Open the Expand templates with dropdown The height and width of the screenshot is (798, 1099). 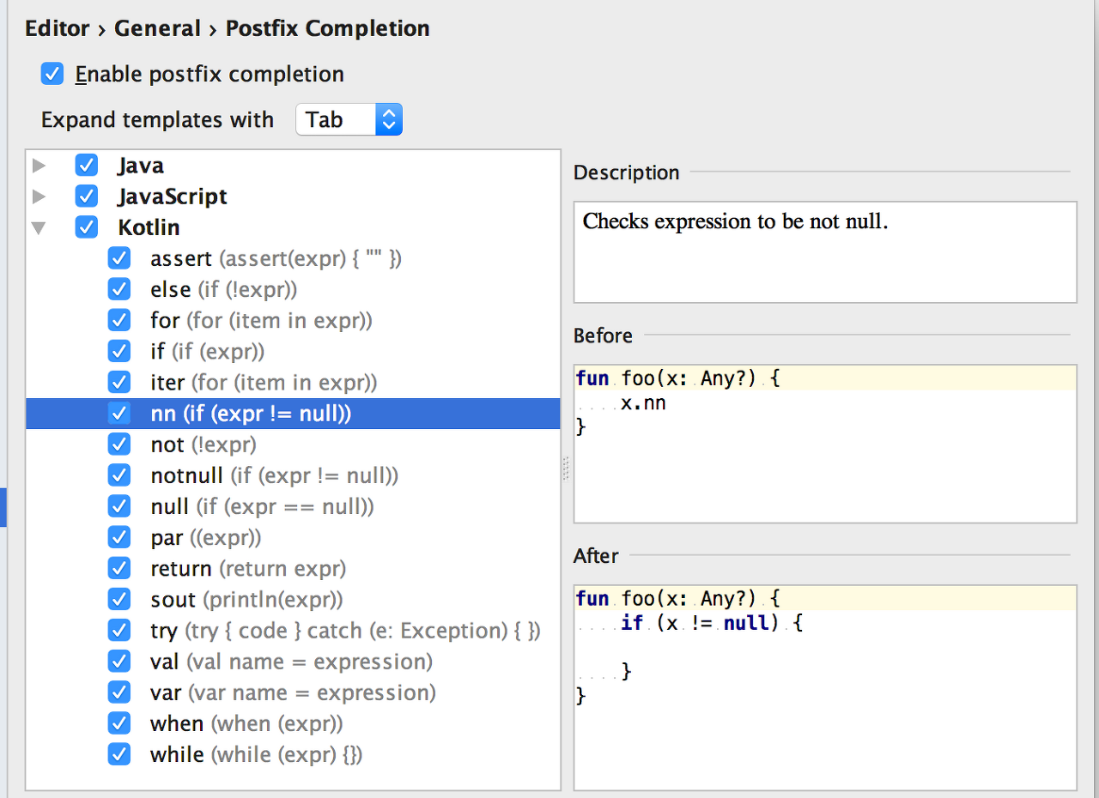point(349,120)
